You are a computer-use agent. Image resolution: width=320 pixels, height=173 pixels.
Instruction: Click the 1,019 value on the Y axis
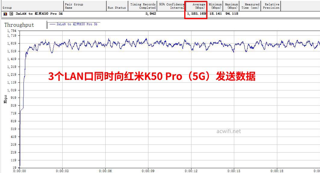(x=12, y=90)
